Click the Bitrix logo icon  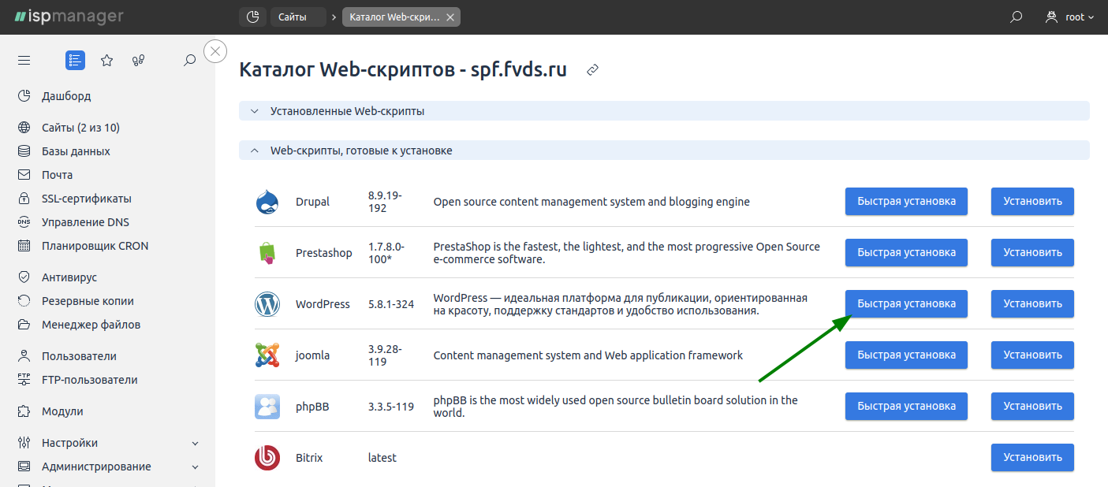(x=267, y=458)
